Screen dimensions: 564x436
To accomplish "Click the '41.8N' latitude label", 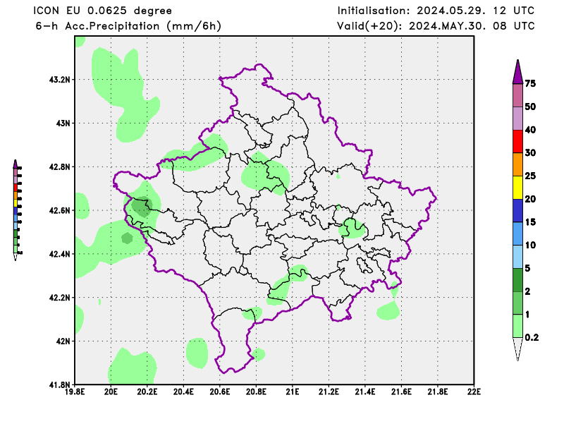I will click(60, 384).
